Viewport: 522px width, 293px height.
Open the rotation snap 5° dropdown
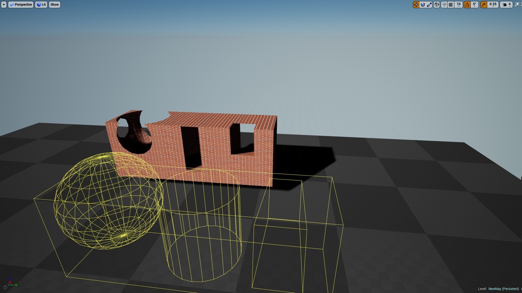click(x=474, y=4)
